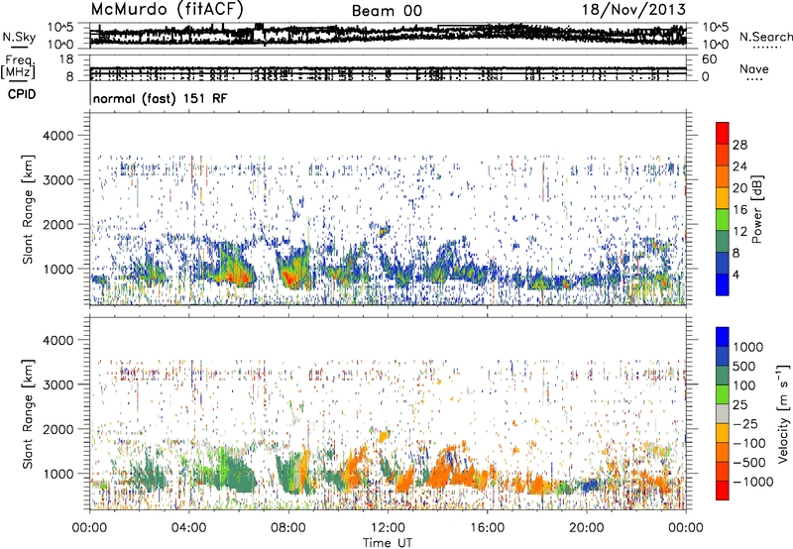Click the -100 Velocity colorbar label
Screen dimensions: 793x549
pos(748,443)
